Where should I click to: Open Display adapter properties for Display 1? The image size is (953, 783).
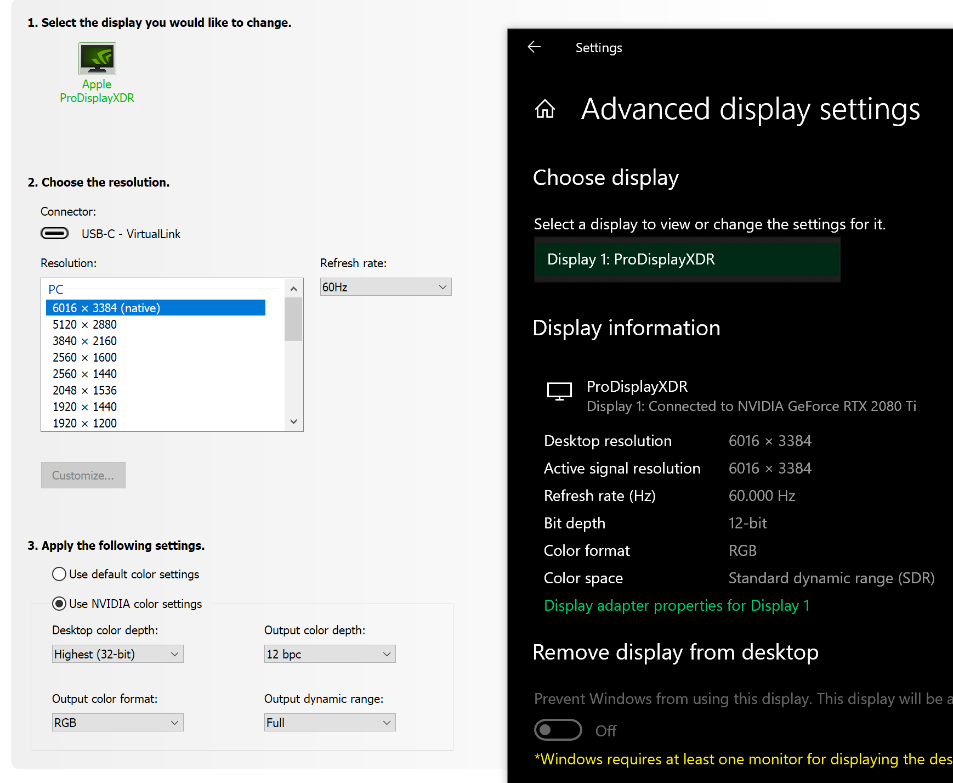677,605
